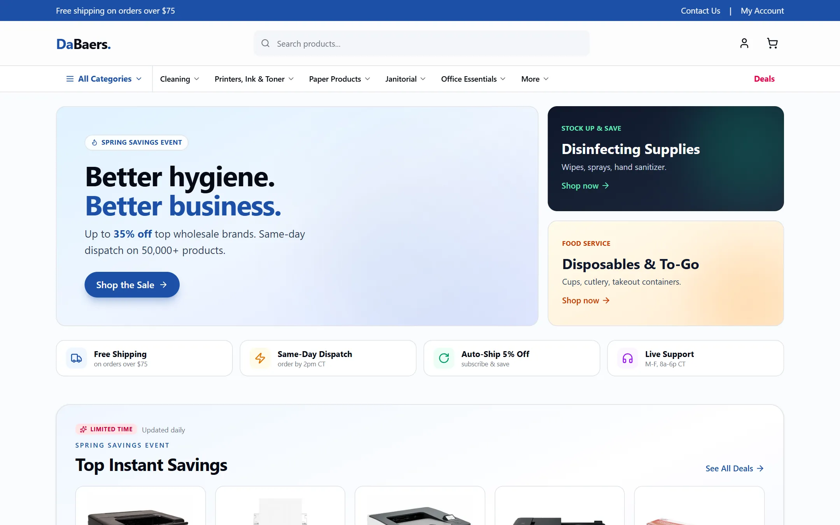Click 'FOOD SERVICE' label

tap(586, 243)
